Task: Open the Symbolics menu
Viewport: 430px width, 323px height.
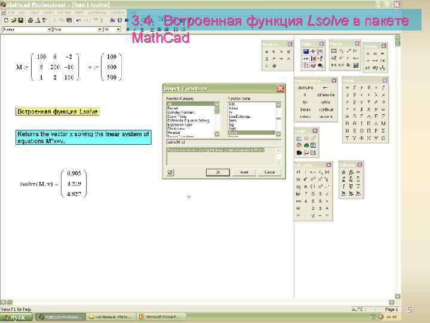Action: [x=97, y=13]
